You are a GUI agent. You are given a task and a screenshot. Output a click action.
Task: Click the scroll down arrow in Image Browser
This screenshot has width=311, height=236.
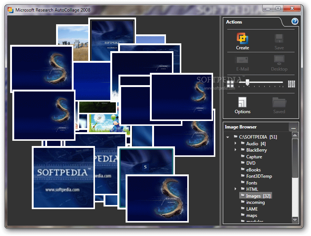295,220
